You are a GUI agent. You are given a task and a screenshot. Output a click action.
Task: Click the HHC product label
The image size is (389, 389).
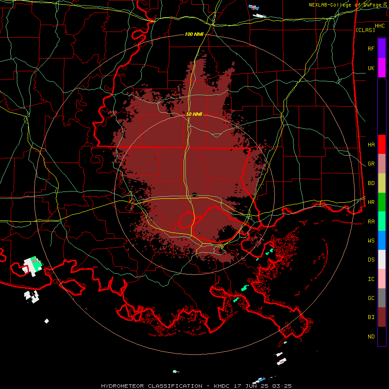379,26
